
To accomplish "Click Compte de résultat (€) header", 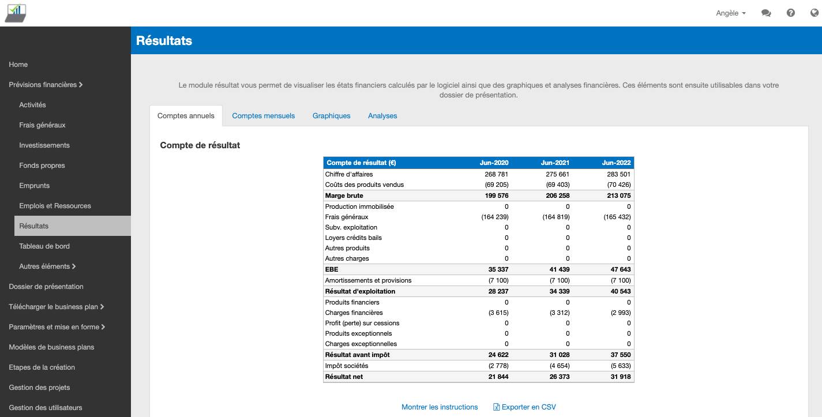I will tap(361, 163).
